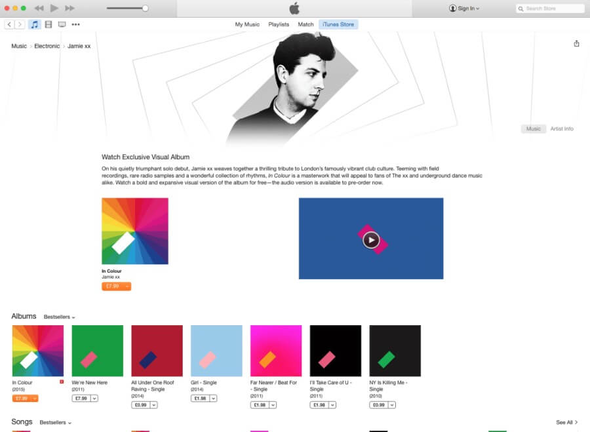Select the Music note library icon
Screen dimensions: 590x432
pyautogui.click(x=34, y=24)
